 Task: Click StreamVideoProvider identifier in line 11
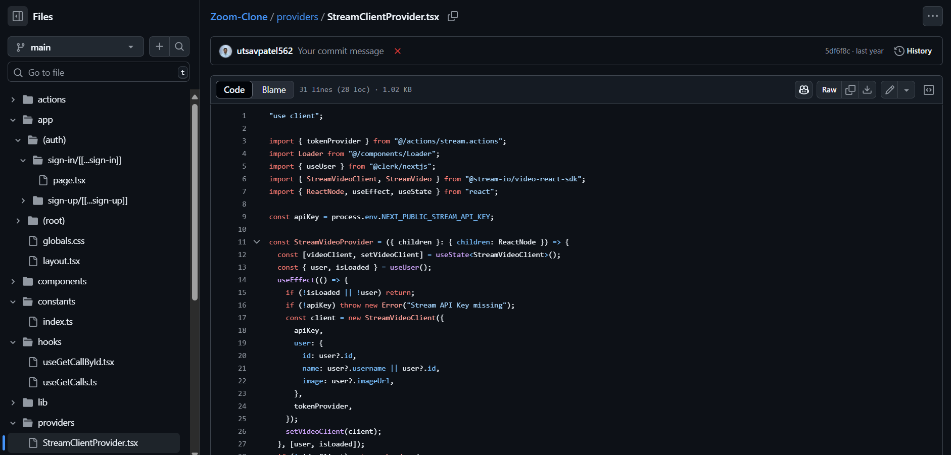[334, 242]
